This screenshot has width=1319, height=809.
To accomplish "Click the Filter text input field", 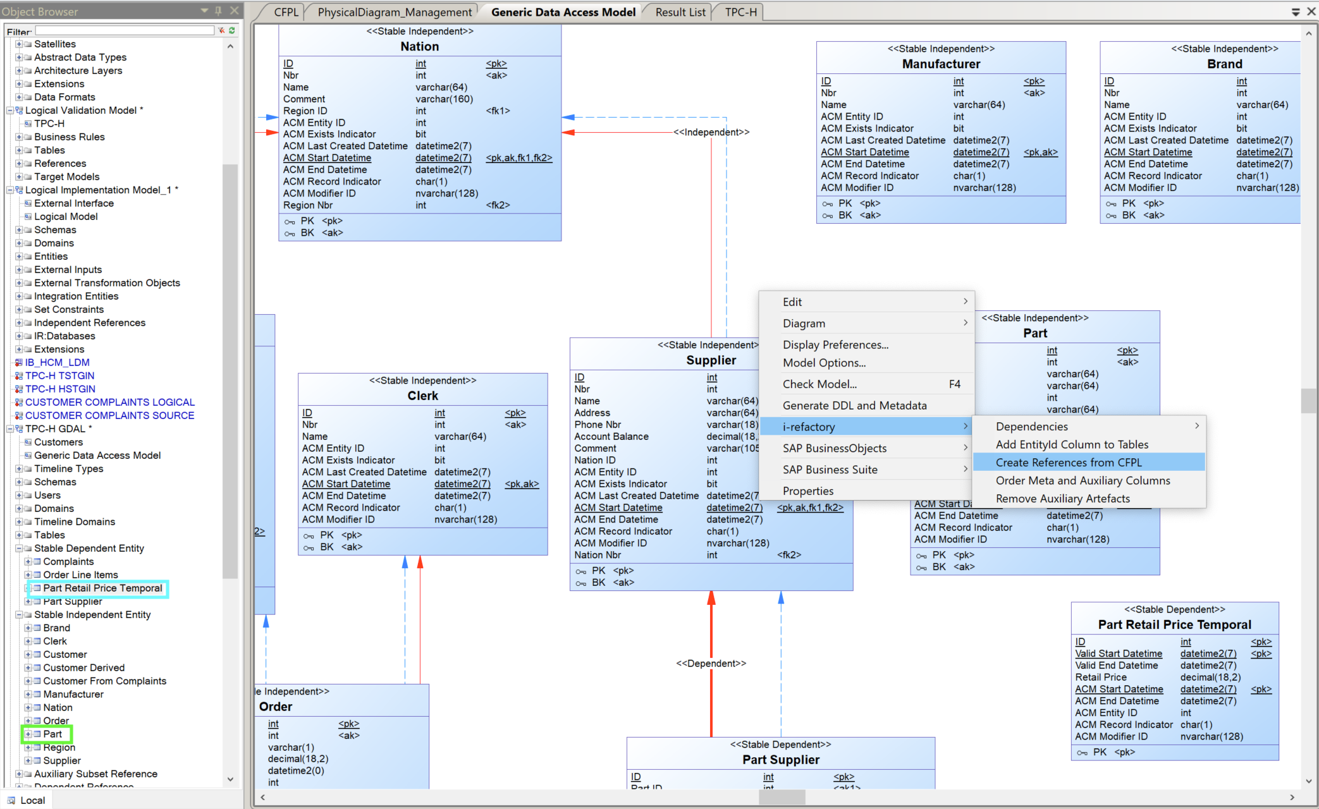I will pos(125,30).
